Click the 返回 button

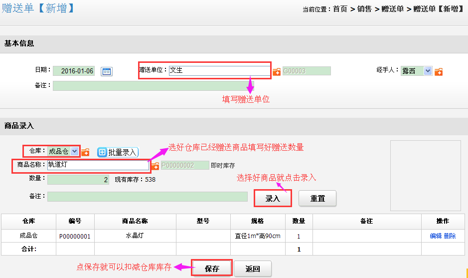[x=253, y=269]
